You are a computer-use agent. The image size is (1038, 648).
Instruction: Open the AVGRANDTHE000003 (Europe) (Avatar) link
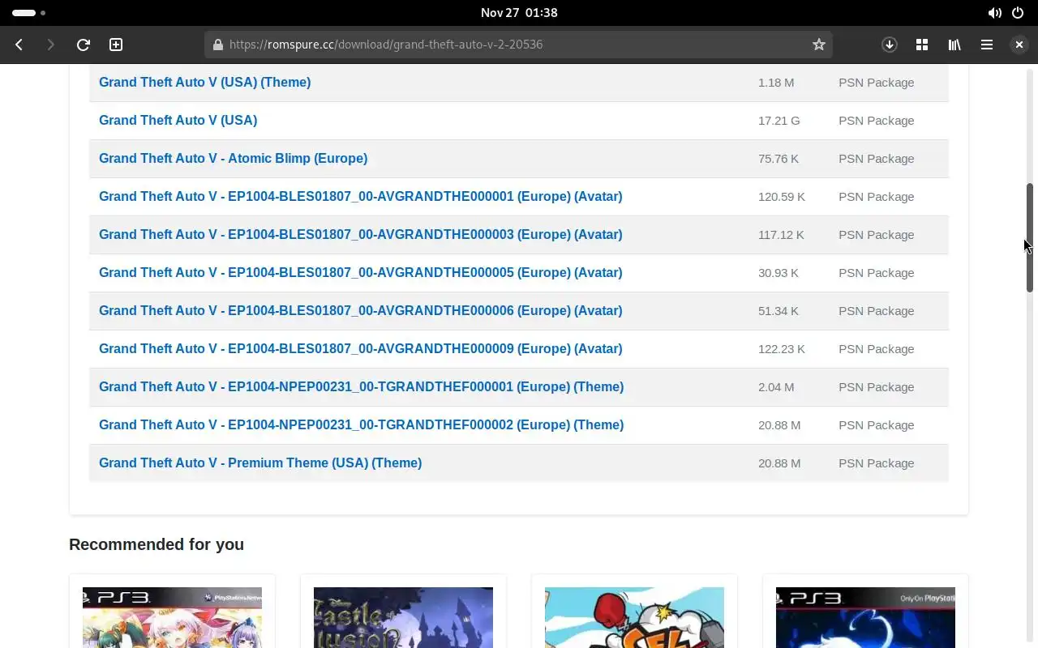(x=360, y=234)
